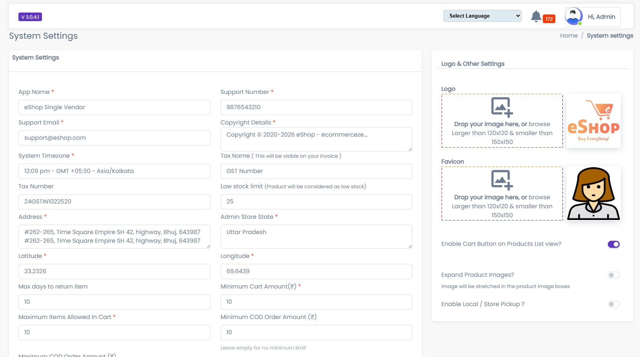Viewport: 640px width, 357px height.
Task: Click the 'Leave empty for no minimum limit' hint
Action: (263, 348)
